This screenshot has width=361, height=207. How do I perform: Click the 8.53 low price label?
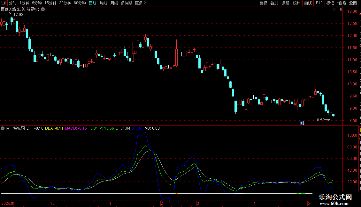click(x=320, y=120)
